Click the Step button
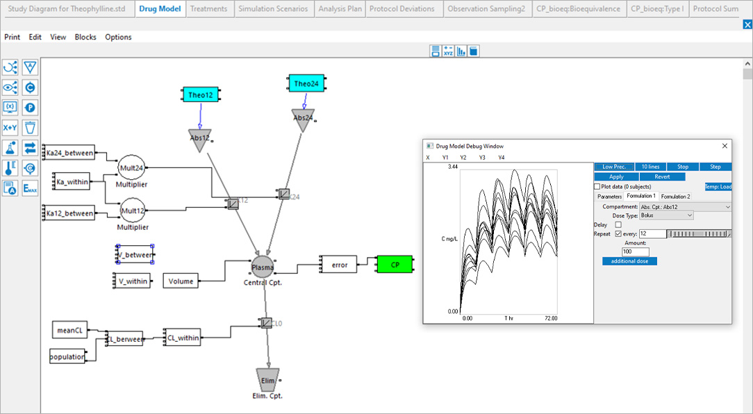 pyautogui.click(x=715, y=167)
